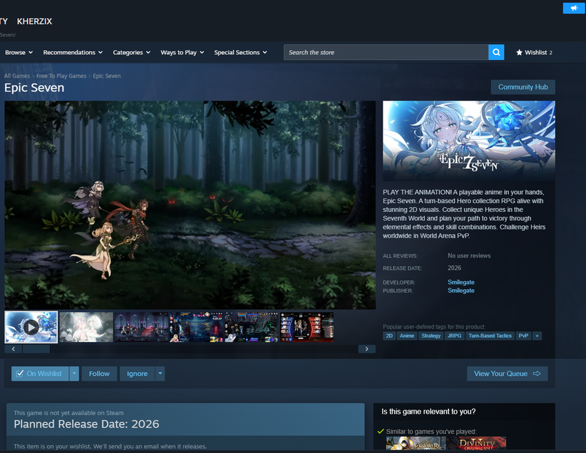Click the Smilegate developer link
The width and height of the screenshot is (586, 453).
click(461, 282)
